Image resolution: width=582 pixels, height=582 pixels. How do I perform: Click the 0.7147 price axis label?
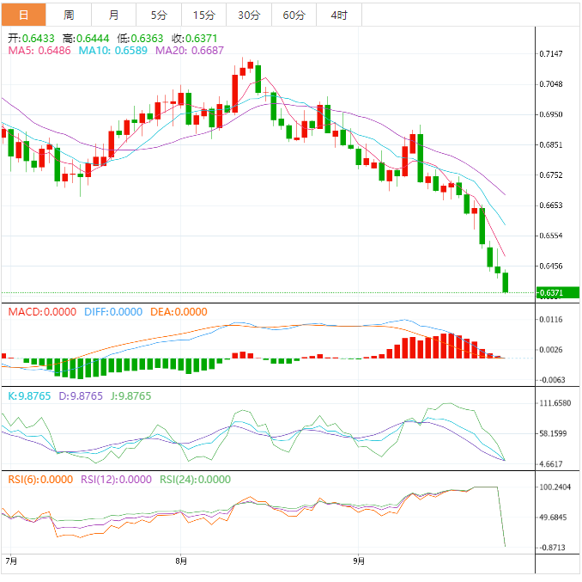[551, 54]
